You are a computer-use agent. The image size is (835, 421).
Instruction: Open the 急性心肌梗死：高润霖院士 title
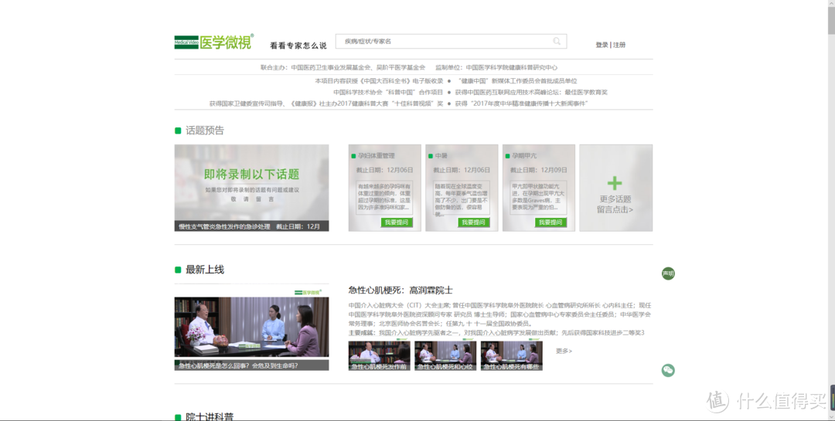400,290
